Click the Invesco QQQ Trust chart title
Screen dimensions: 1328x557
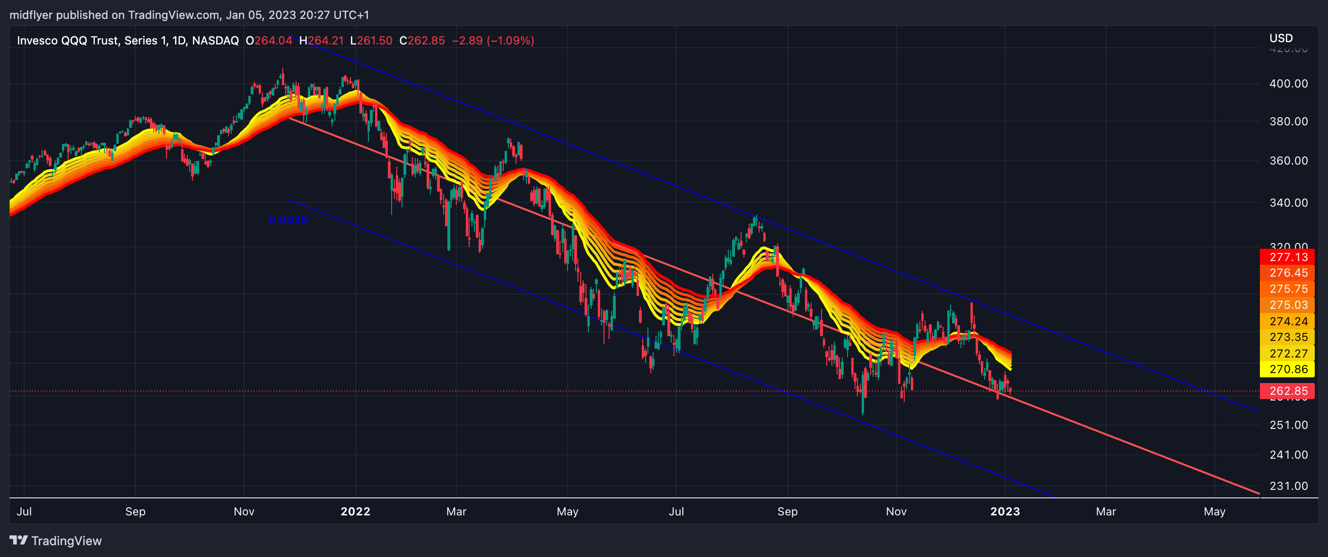(128, 40)
